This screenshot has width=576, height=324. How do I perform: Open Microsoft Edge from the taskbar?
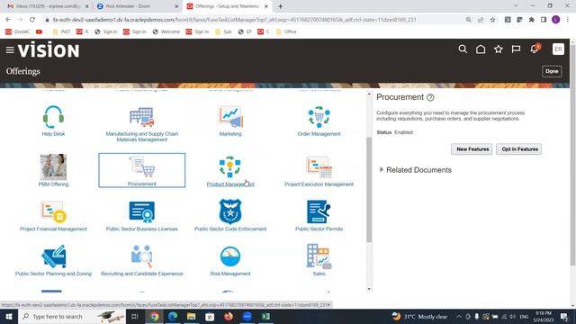pos(173,317)
